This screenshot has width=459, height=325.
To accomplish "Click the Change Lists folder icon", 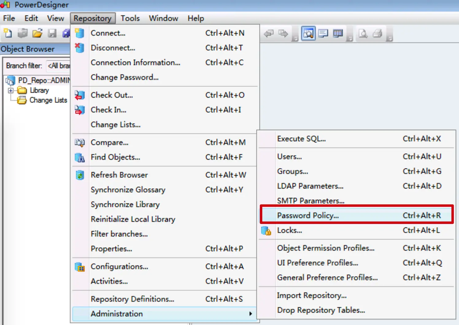I will click(22, 100).
